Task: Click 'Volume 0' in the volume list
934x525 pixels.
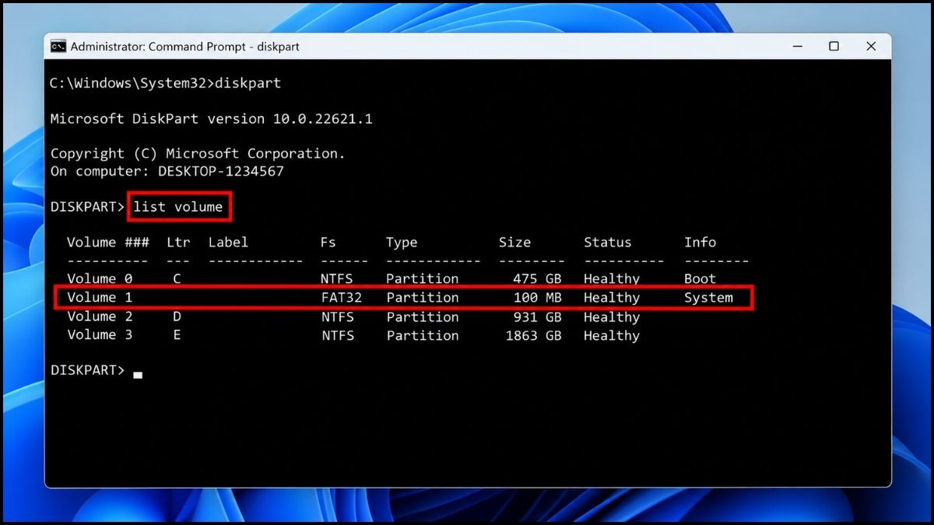Action: 100,278
